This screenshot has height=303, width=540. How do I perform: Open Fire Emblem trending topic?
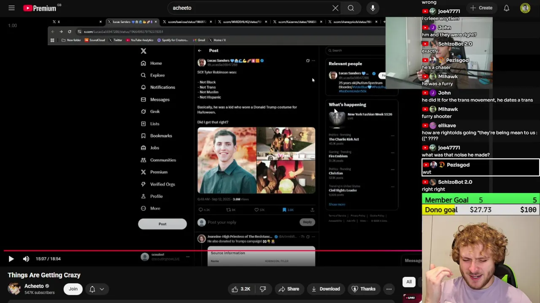point(338,156)
